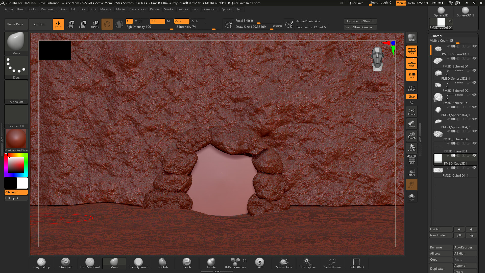Click the Upgrade to ZBrush button

click(x=360, y=21)
